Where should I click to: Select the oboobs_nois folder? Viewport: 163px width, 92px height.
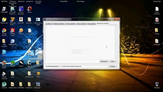point(30,74)
